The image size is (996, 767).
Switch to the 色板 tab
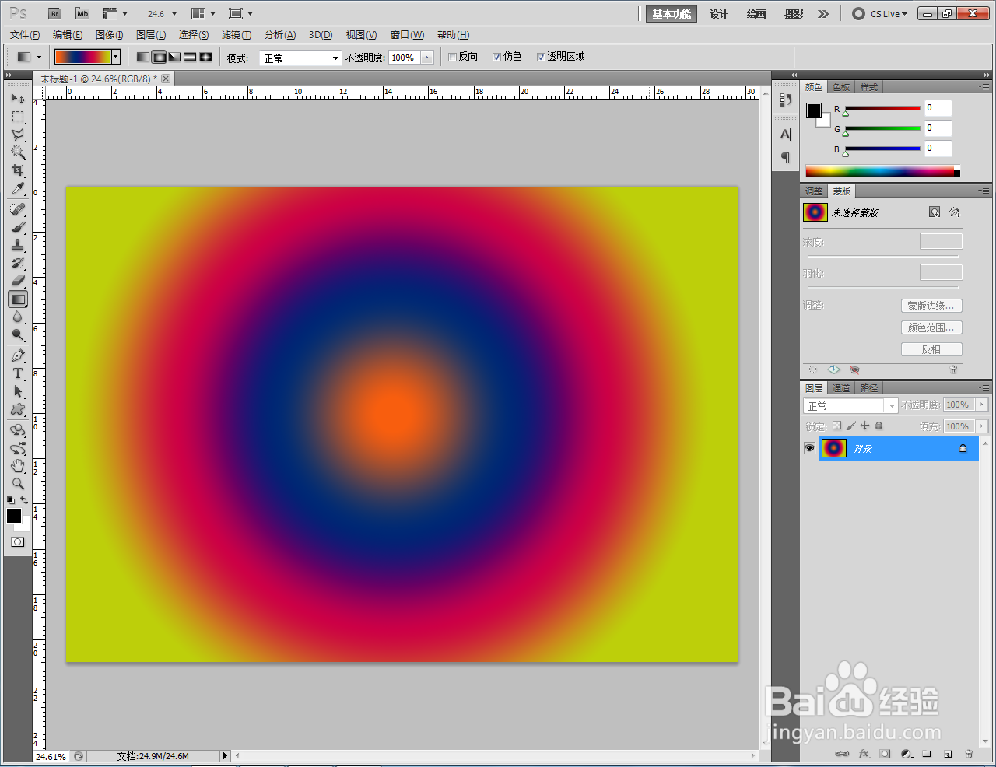[x=841, y=87]
